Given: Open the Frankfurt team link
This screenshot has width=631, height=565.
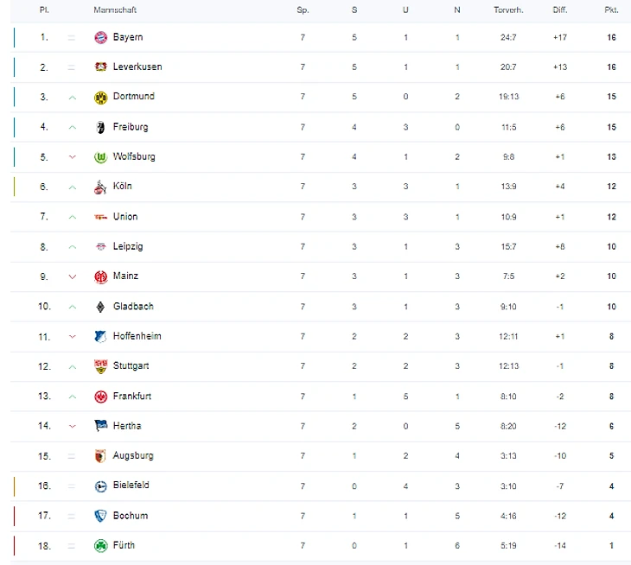Looking at the screenshot, I should (131, 396).
